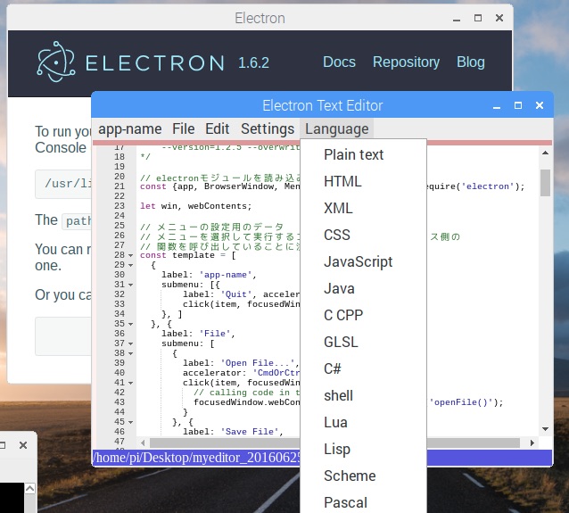Select Pascal language
The width and height of the screenshot is (569, 513).
click(363, 503)
